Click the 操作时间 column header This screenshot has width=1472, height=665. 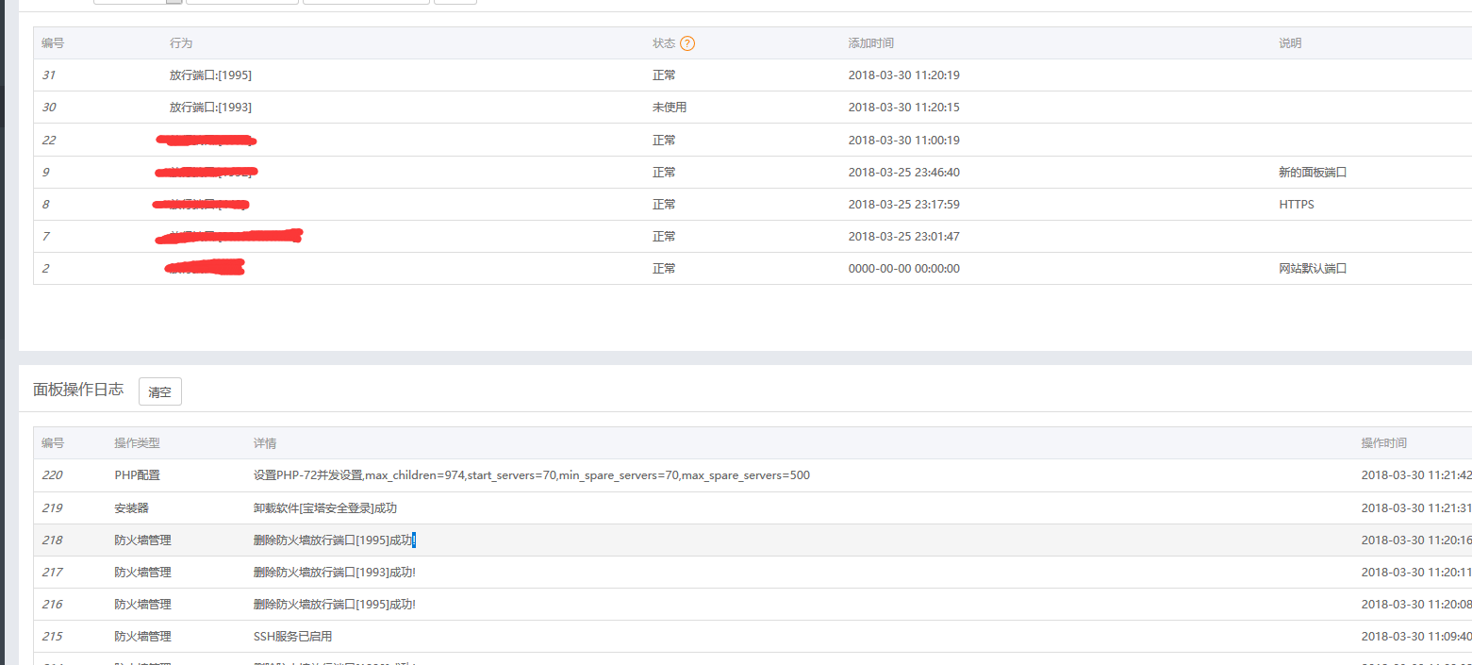point(1384,443)
